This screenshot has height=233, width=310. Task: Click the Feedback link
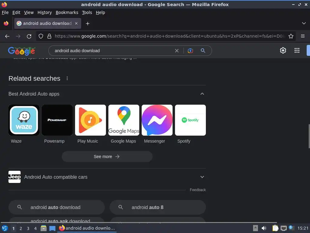coord(198,190)
